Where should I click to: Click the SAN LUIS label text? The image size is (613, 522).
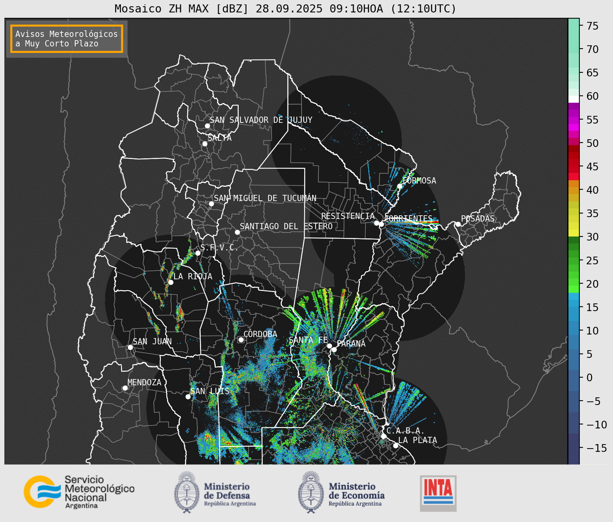pos(210,391)
